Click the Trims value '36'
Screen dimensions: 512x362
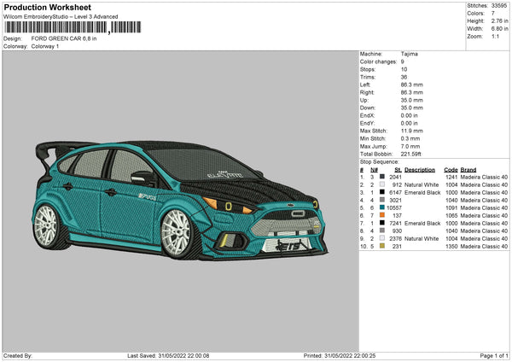pyautogui.click(x=404, y=77)
